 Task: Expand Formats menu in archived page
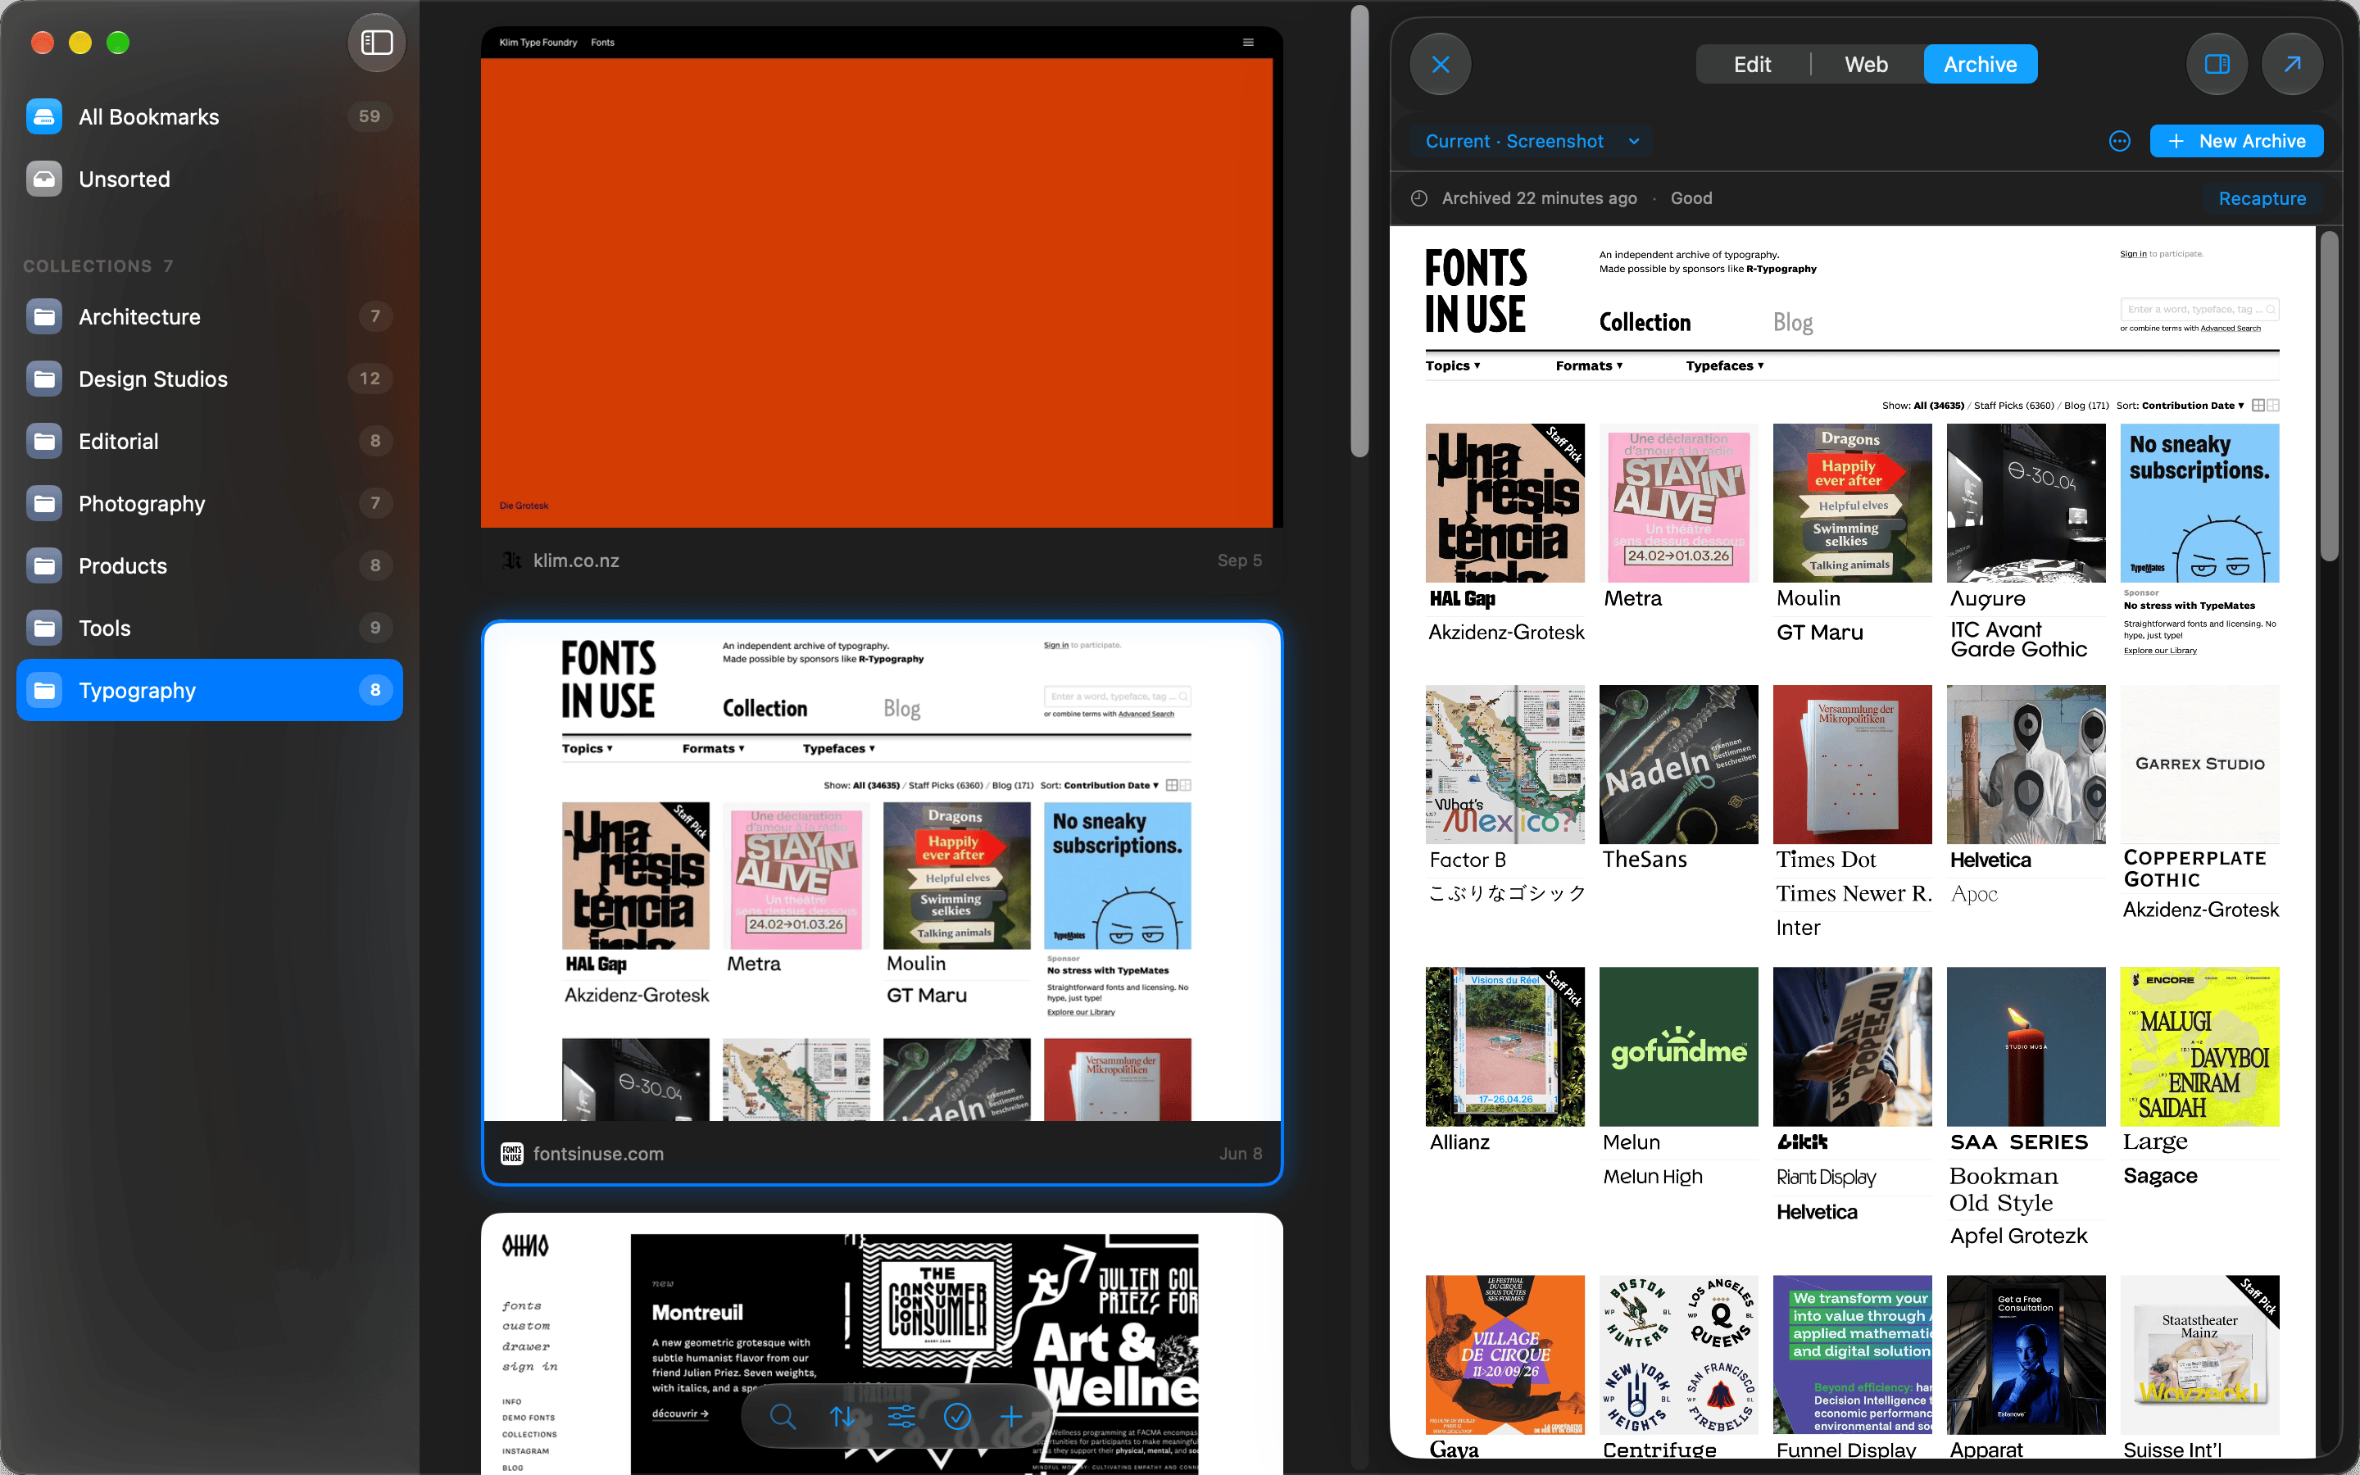click(x=1589, y=365)
